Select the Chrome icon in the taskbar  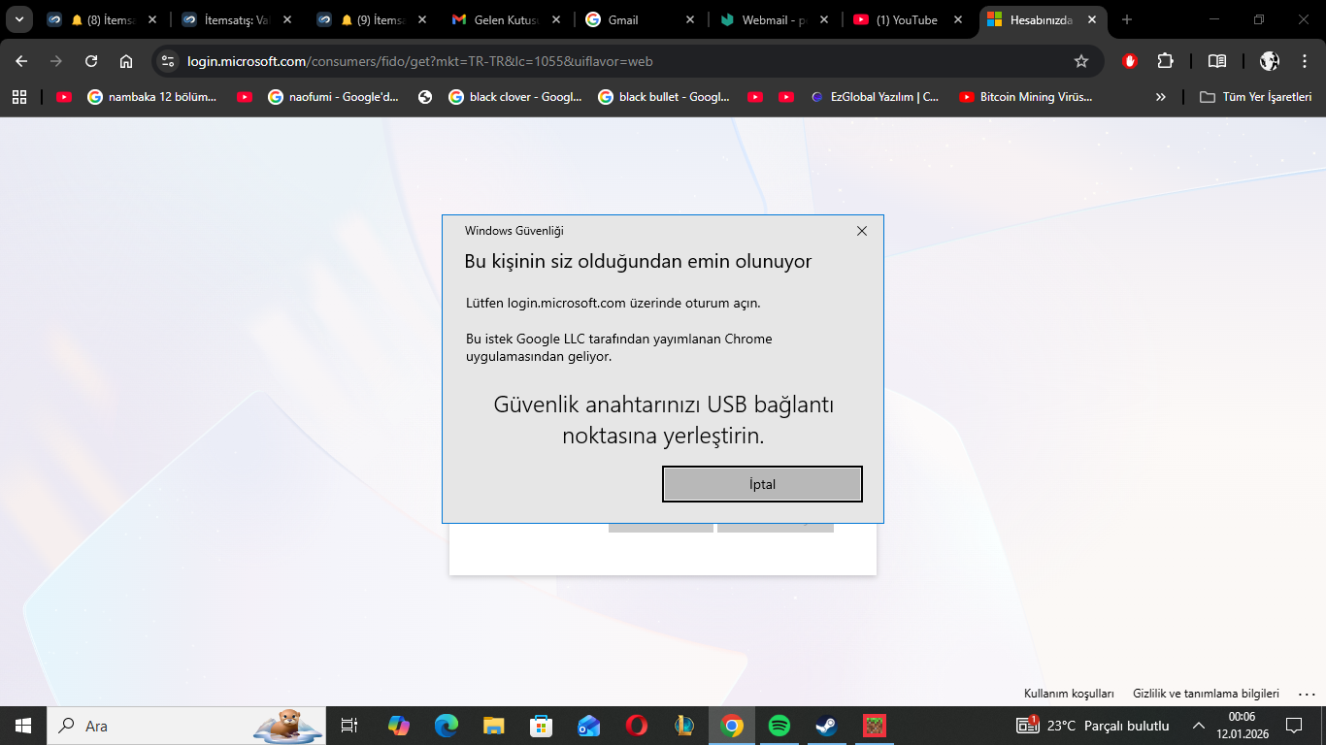click(x=732, y=726)
